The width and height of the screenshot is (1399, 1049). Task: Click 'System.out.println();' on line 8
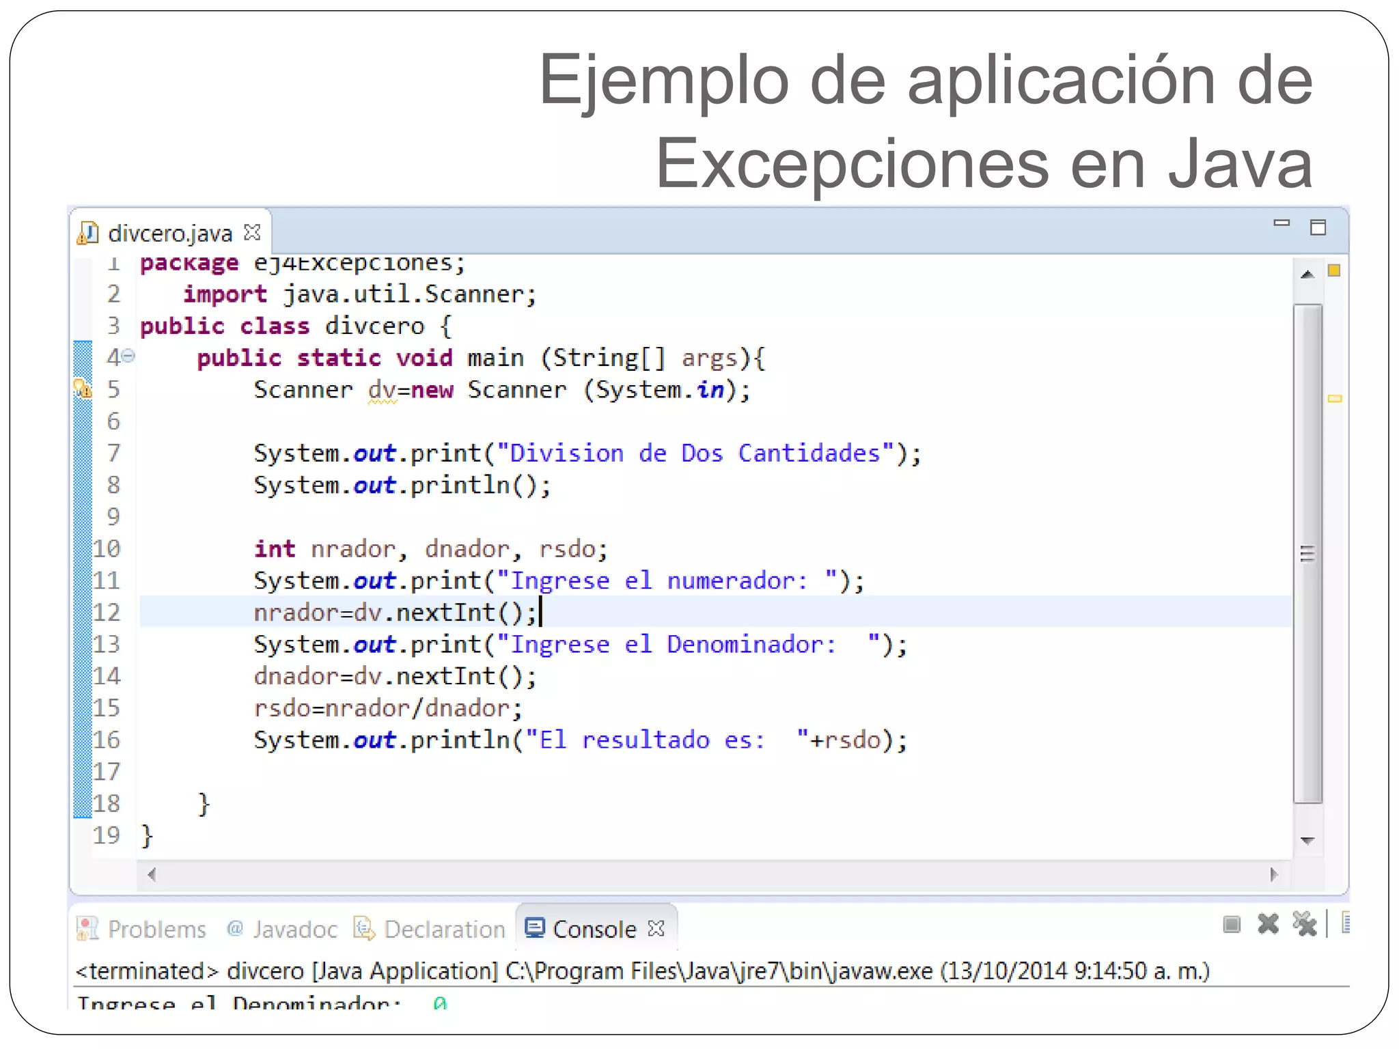click(x=402, y=485)
